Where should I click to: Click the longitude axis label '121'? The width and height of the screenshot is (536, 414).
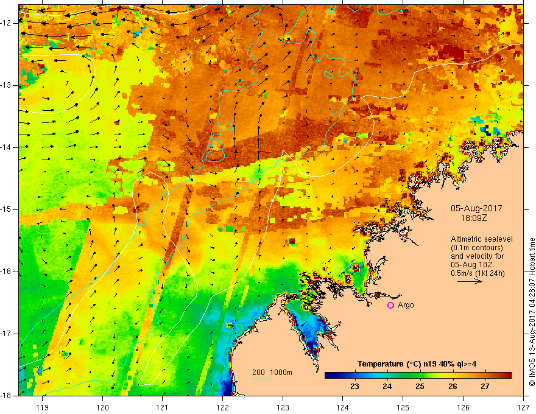[x=163, y=407]
